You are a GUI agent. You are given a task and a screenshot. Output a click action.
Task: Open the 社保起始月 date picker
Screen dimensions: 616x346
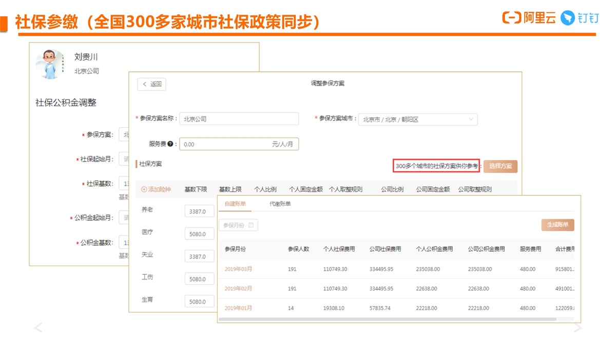pos(123,159)
